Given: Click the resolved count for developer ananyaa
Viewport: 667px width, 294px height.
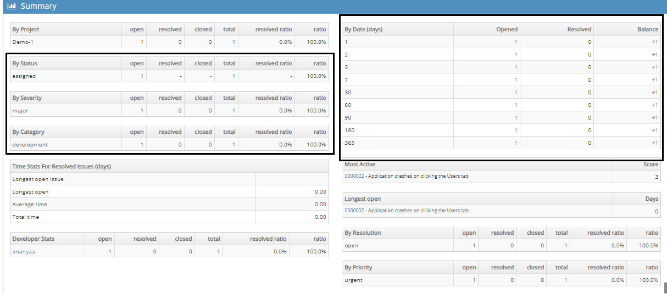Looking at the screenshot, I should (154, 252).
